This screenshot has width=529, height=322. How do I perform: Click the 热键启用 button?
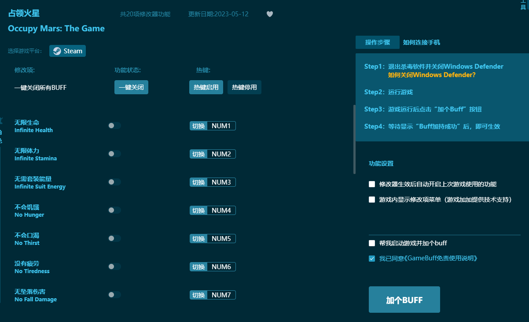[206, 87]
